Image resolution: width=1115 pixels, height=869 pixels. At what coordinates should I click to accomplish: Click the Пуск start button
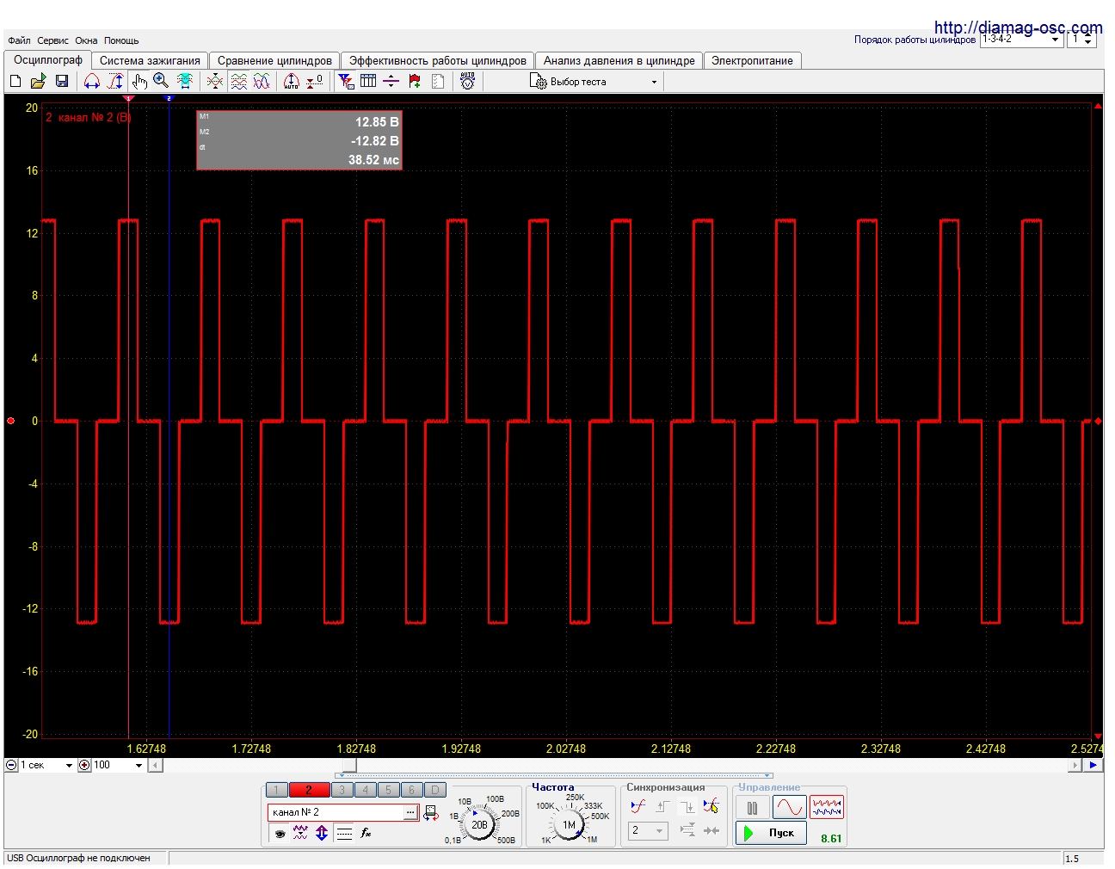coord(771,833)
